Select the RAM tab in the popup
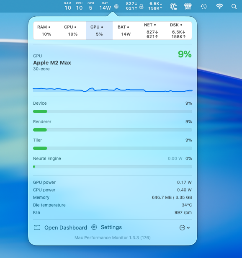The height and width of the screenshot is (258, 242). (46, 31)
